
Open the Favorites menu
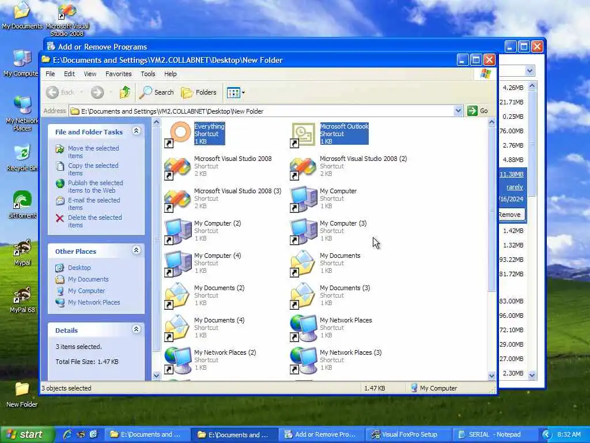coord(119,74)
